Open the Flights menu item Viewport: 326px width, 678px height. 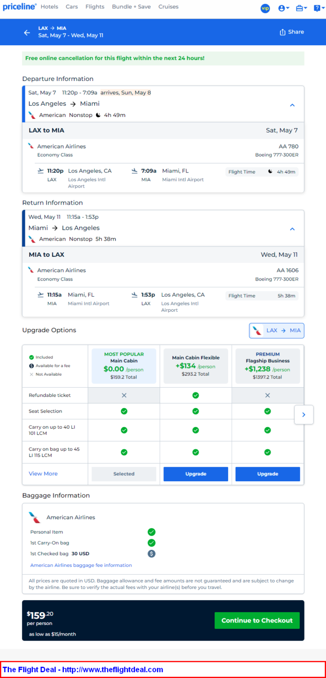[x=95, y=7]
